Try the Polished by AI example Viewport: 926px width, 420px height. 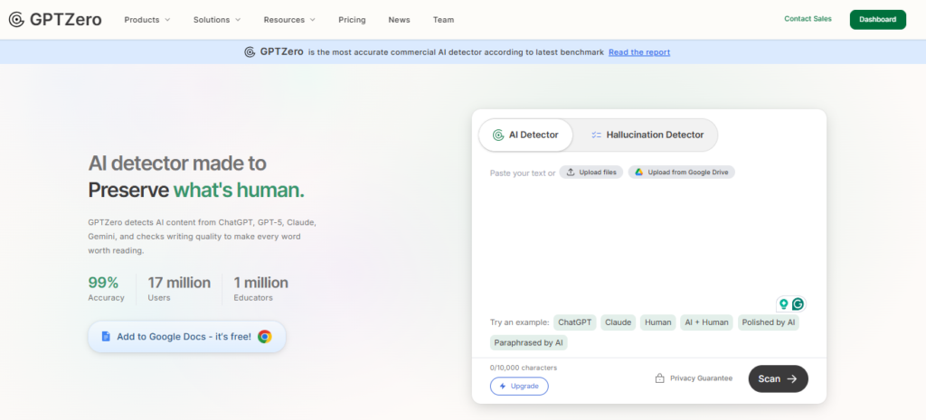click(x=769, y=322)
